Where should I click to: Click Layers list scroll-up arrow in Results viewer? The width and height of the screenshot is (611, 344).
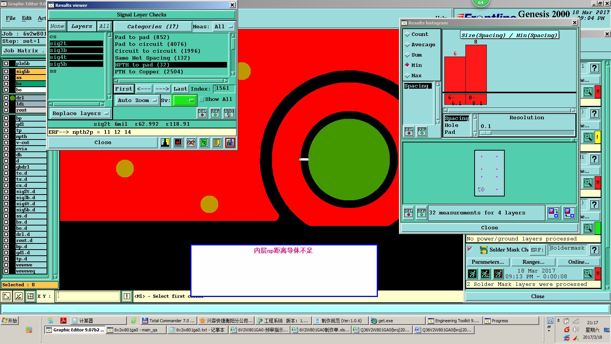(x=109, y=35)
